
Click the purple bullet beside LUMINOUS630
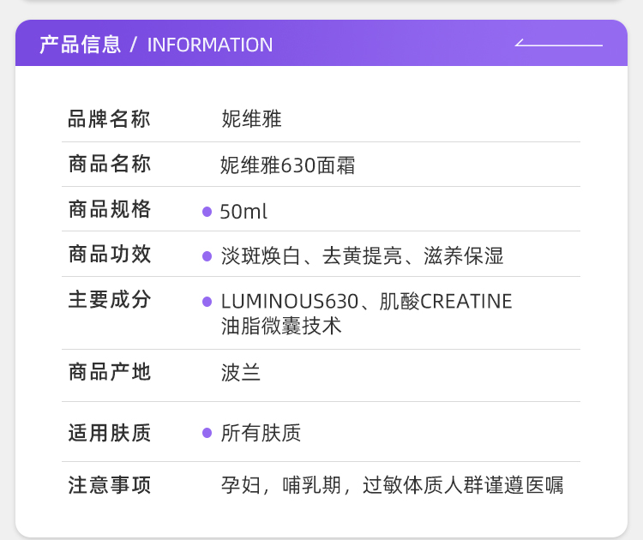pyautogui.click(x=207, y=302)
